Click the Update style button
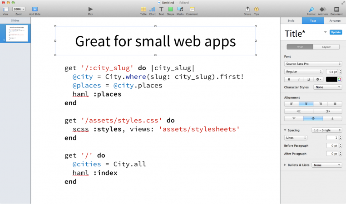Image resolution: width=346 pixels, height=204 pixels. (x=336, y=32)
